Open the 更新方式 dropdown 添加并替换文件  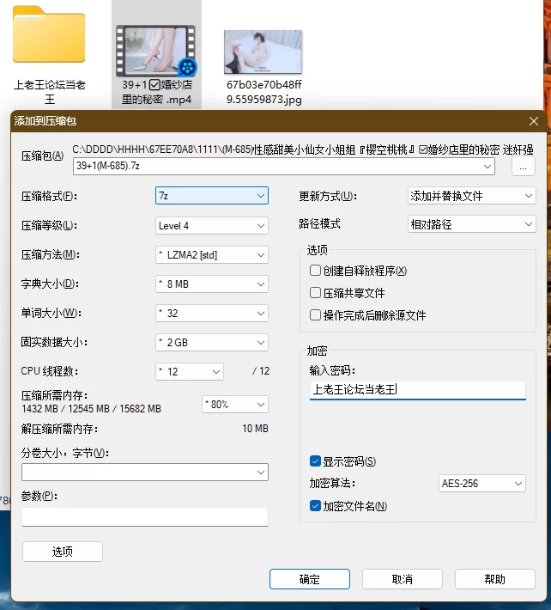pyautogui.click(x=472, y=196)
